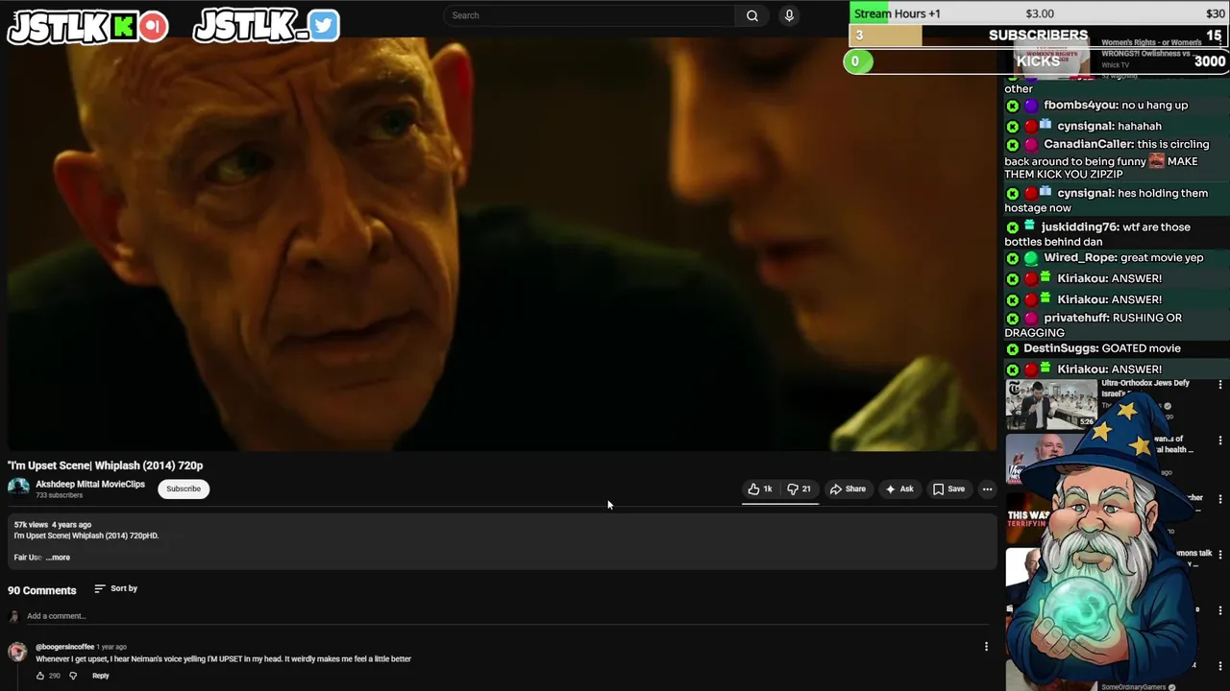This screenshot has height=691, width=1230.
Task: Expand description with ...more
Action: (58, 558)
